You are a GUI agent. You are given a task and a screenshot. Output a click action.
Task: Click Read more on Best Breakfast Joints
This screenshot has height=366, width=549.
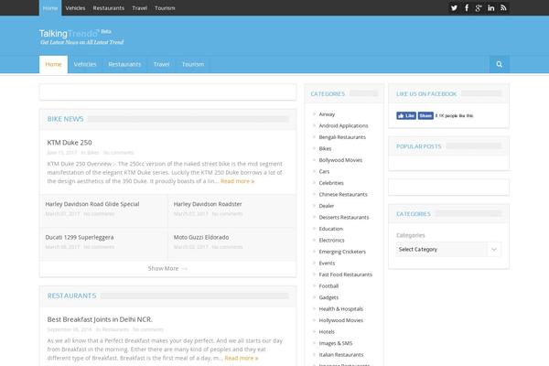[x=242, y=358]
